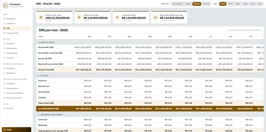Click the US$ 23,330,000.00 total card value
This screenshot has height=132, width=266.
click(x=58, y=18)
